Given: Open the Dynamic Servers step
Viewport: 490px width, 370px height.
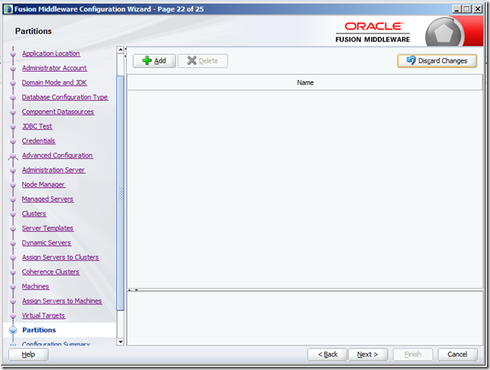Looking at the screenshot, I should coord(47,243).
